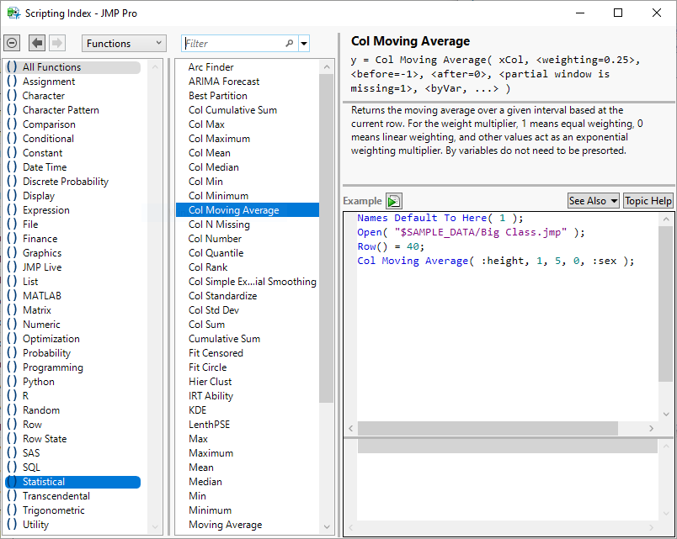
Task: Click the back arrow navigation icon
Action: (x=37, y=43)
